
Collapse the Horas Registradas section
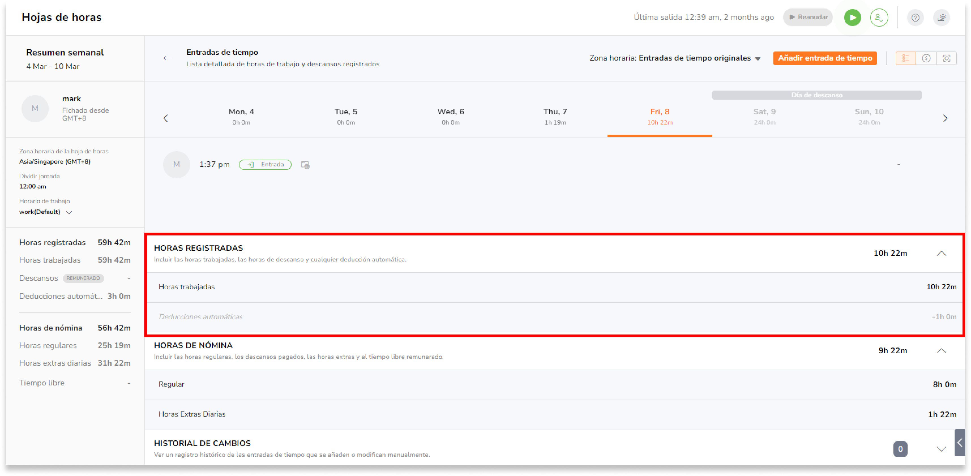[941, 253]
